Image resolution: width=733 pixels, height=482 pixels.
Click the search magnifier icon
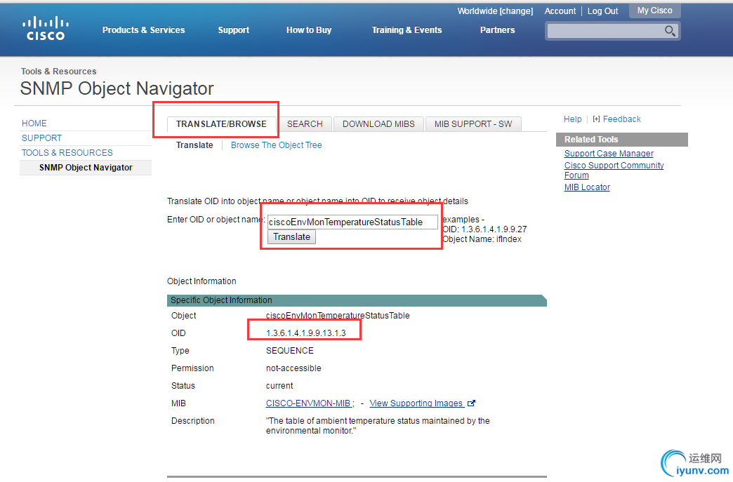coord(670,32)
